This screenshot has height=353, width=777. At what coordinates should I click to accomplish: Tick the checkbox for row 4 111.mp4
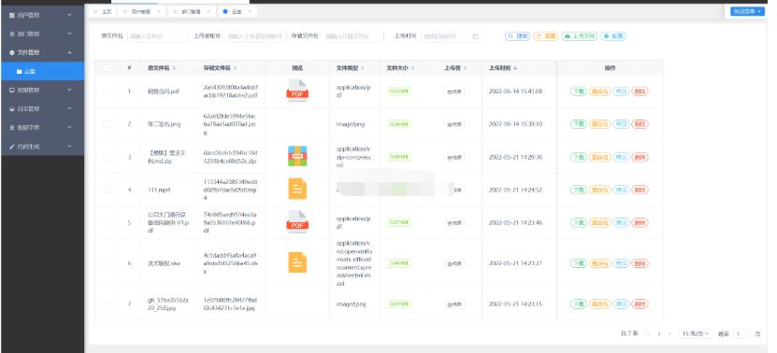106,190
